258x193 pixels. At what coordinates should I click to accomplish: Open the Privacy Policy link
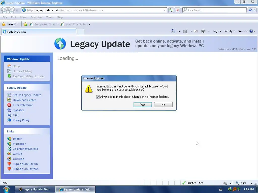click(21, 120)
